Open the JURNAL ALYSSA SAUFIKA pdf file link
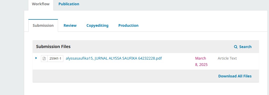This screenshot has width=269, height=95. [114, 58]
